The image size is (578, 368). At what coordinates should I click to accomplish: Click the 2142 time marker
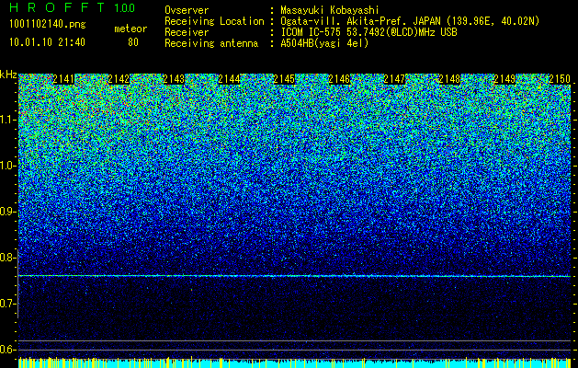pyautogui.click(x=119, y=79)
